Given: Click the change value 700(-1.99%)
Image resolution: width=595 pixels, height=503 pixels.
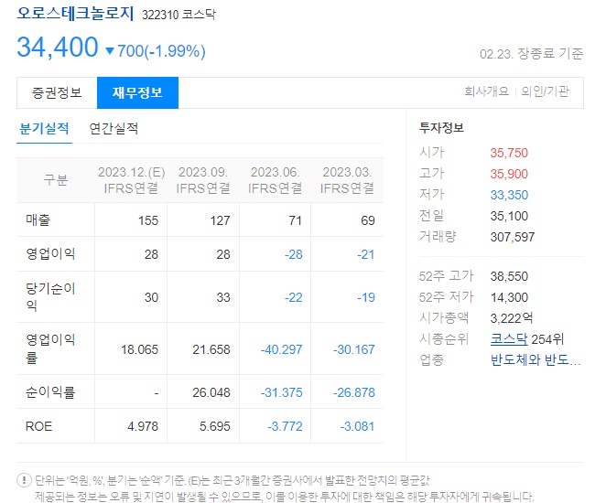Looking at the screenshot, I should tap(161, 51).
